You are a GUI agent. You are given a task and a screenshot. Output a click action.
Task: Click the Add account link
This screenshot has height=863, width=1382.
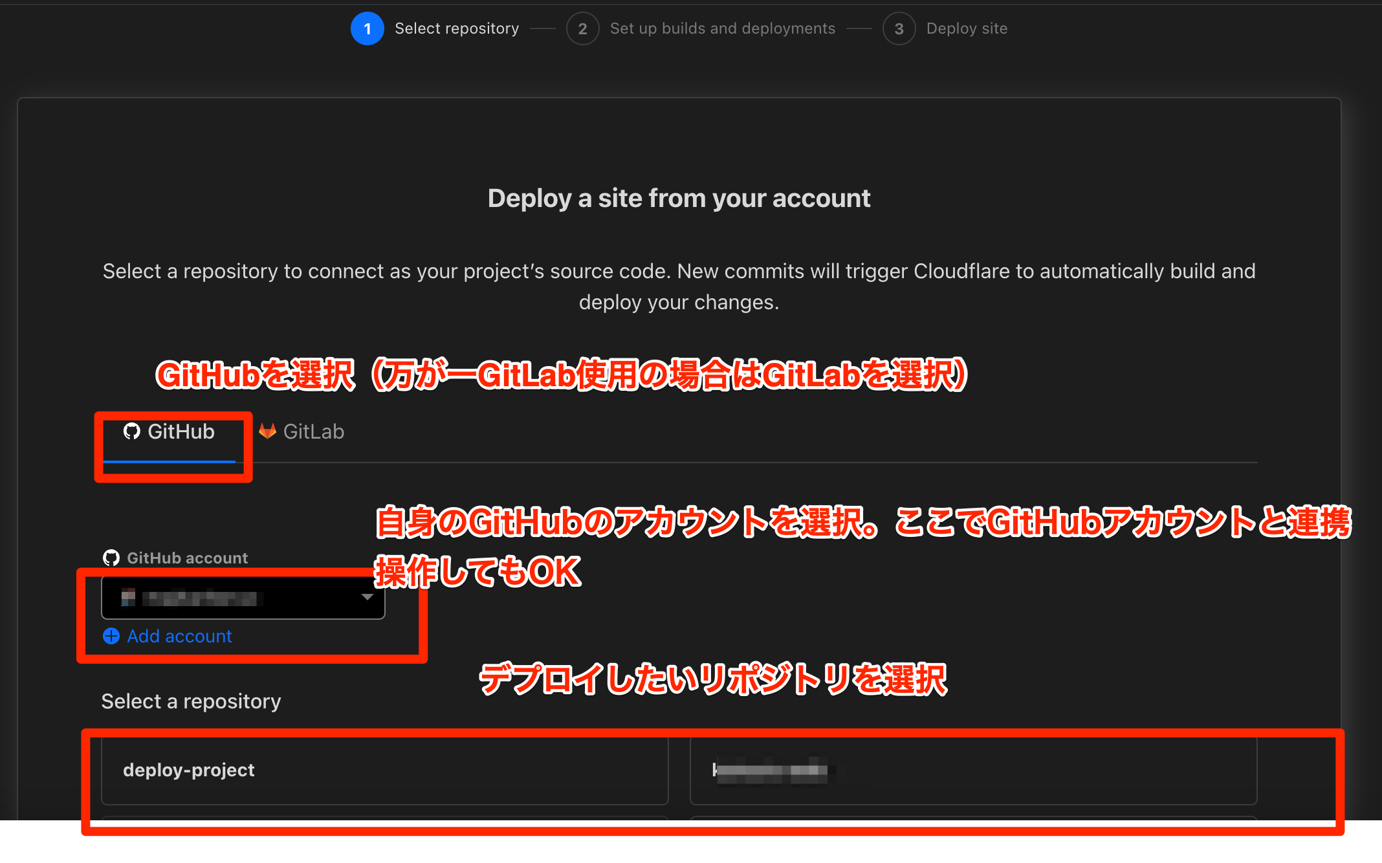pyautogui.click(x=167, y=637)
